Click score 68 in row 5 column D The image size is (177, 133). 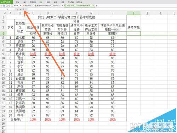(48, 38)
